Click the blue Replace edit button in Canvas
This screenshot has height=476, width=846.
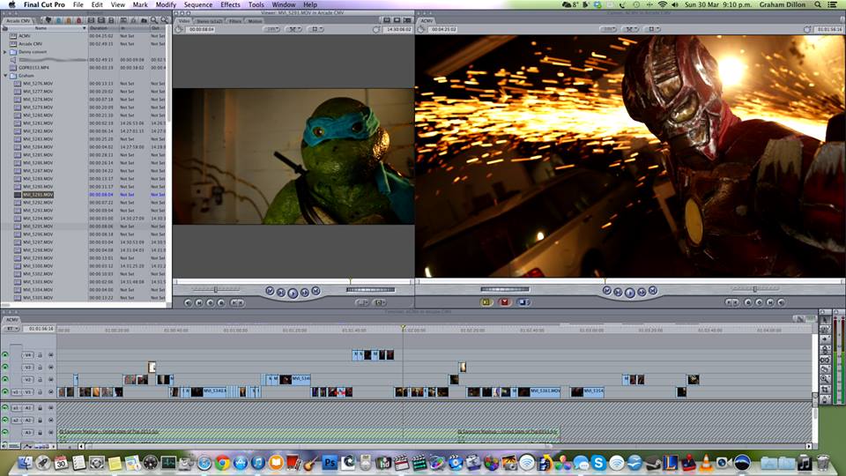523,302
